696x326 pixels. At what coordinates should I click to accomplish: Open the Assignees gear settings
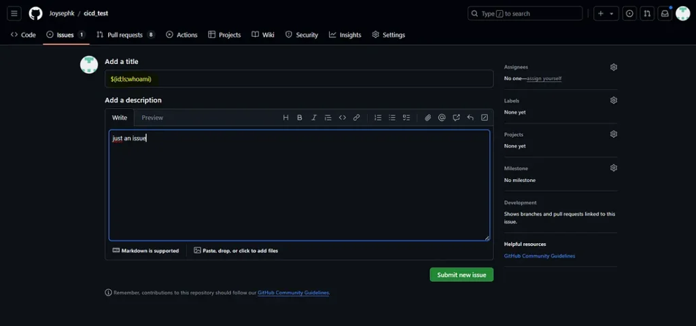tap(613, 67)
